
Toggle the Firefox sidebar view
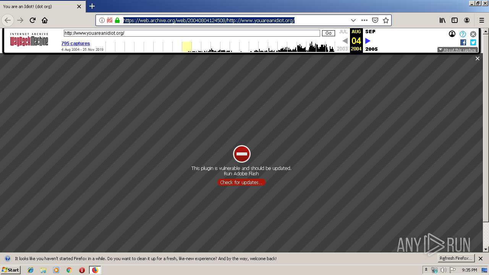point(455,20)
